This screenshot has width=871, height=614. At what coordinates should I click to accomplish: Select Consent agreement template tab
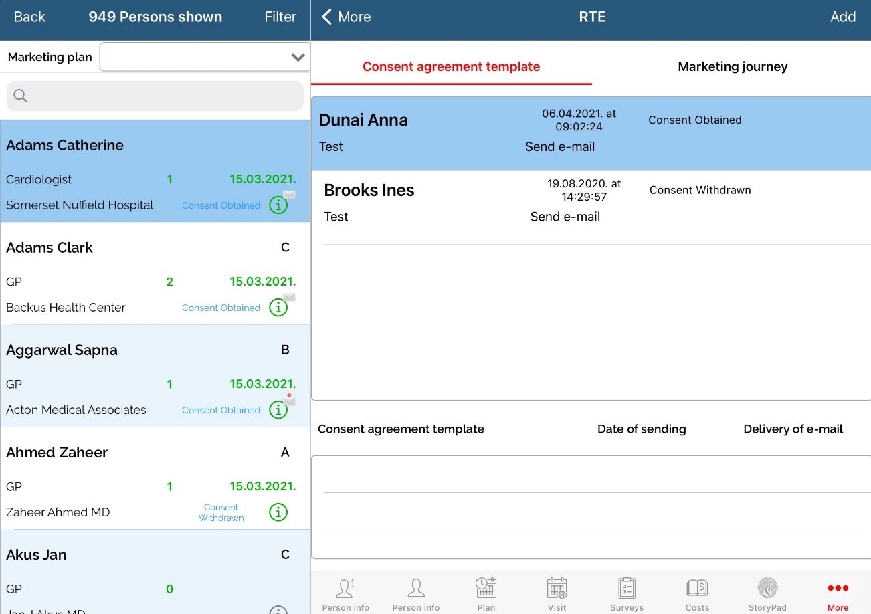451,67
